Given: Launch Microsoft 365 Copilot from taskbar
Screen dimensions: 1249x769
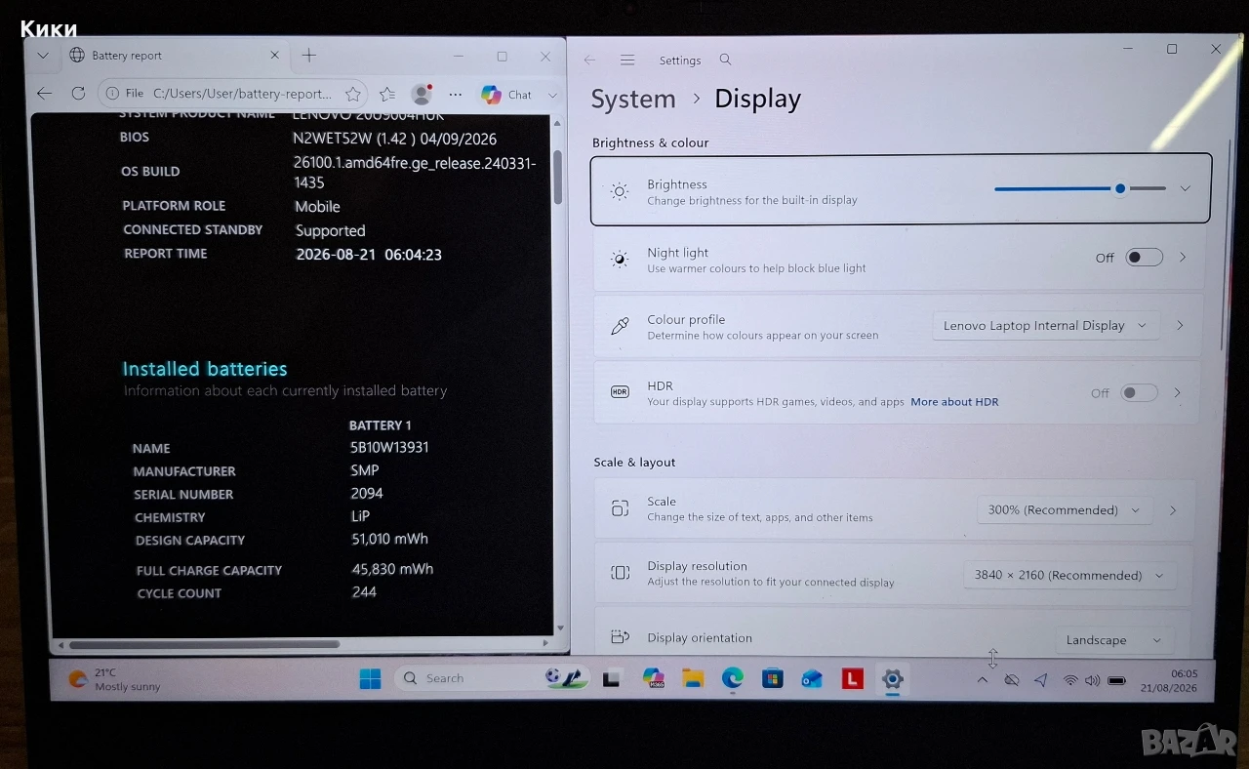Looking at the screenshot, I should (653, 679).
